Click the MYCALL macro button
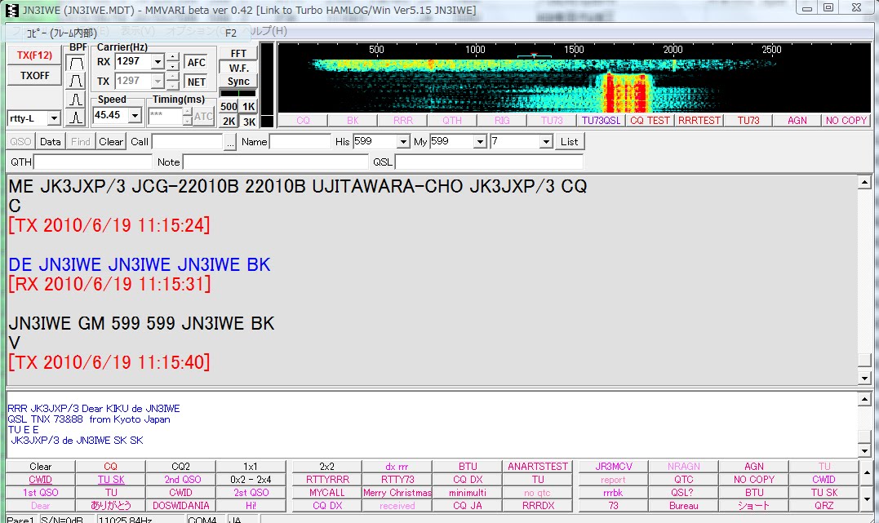The height and width of the screenshot is (523, 879). click(x=326, y=493)
